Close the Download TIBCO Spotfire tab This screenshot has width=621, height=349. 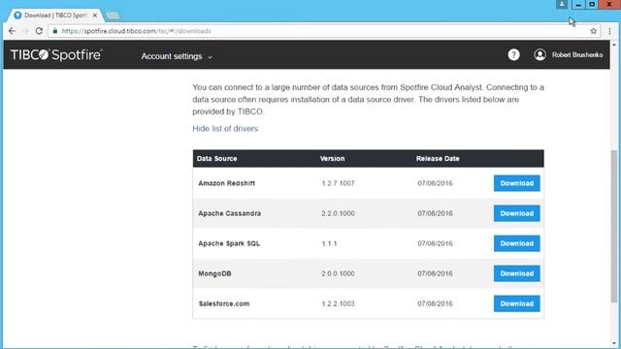coord(95,16)
